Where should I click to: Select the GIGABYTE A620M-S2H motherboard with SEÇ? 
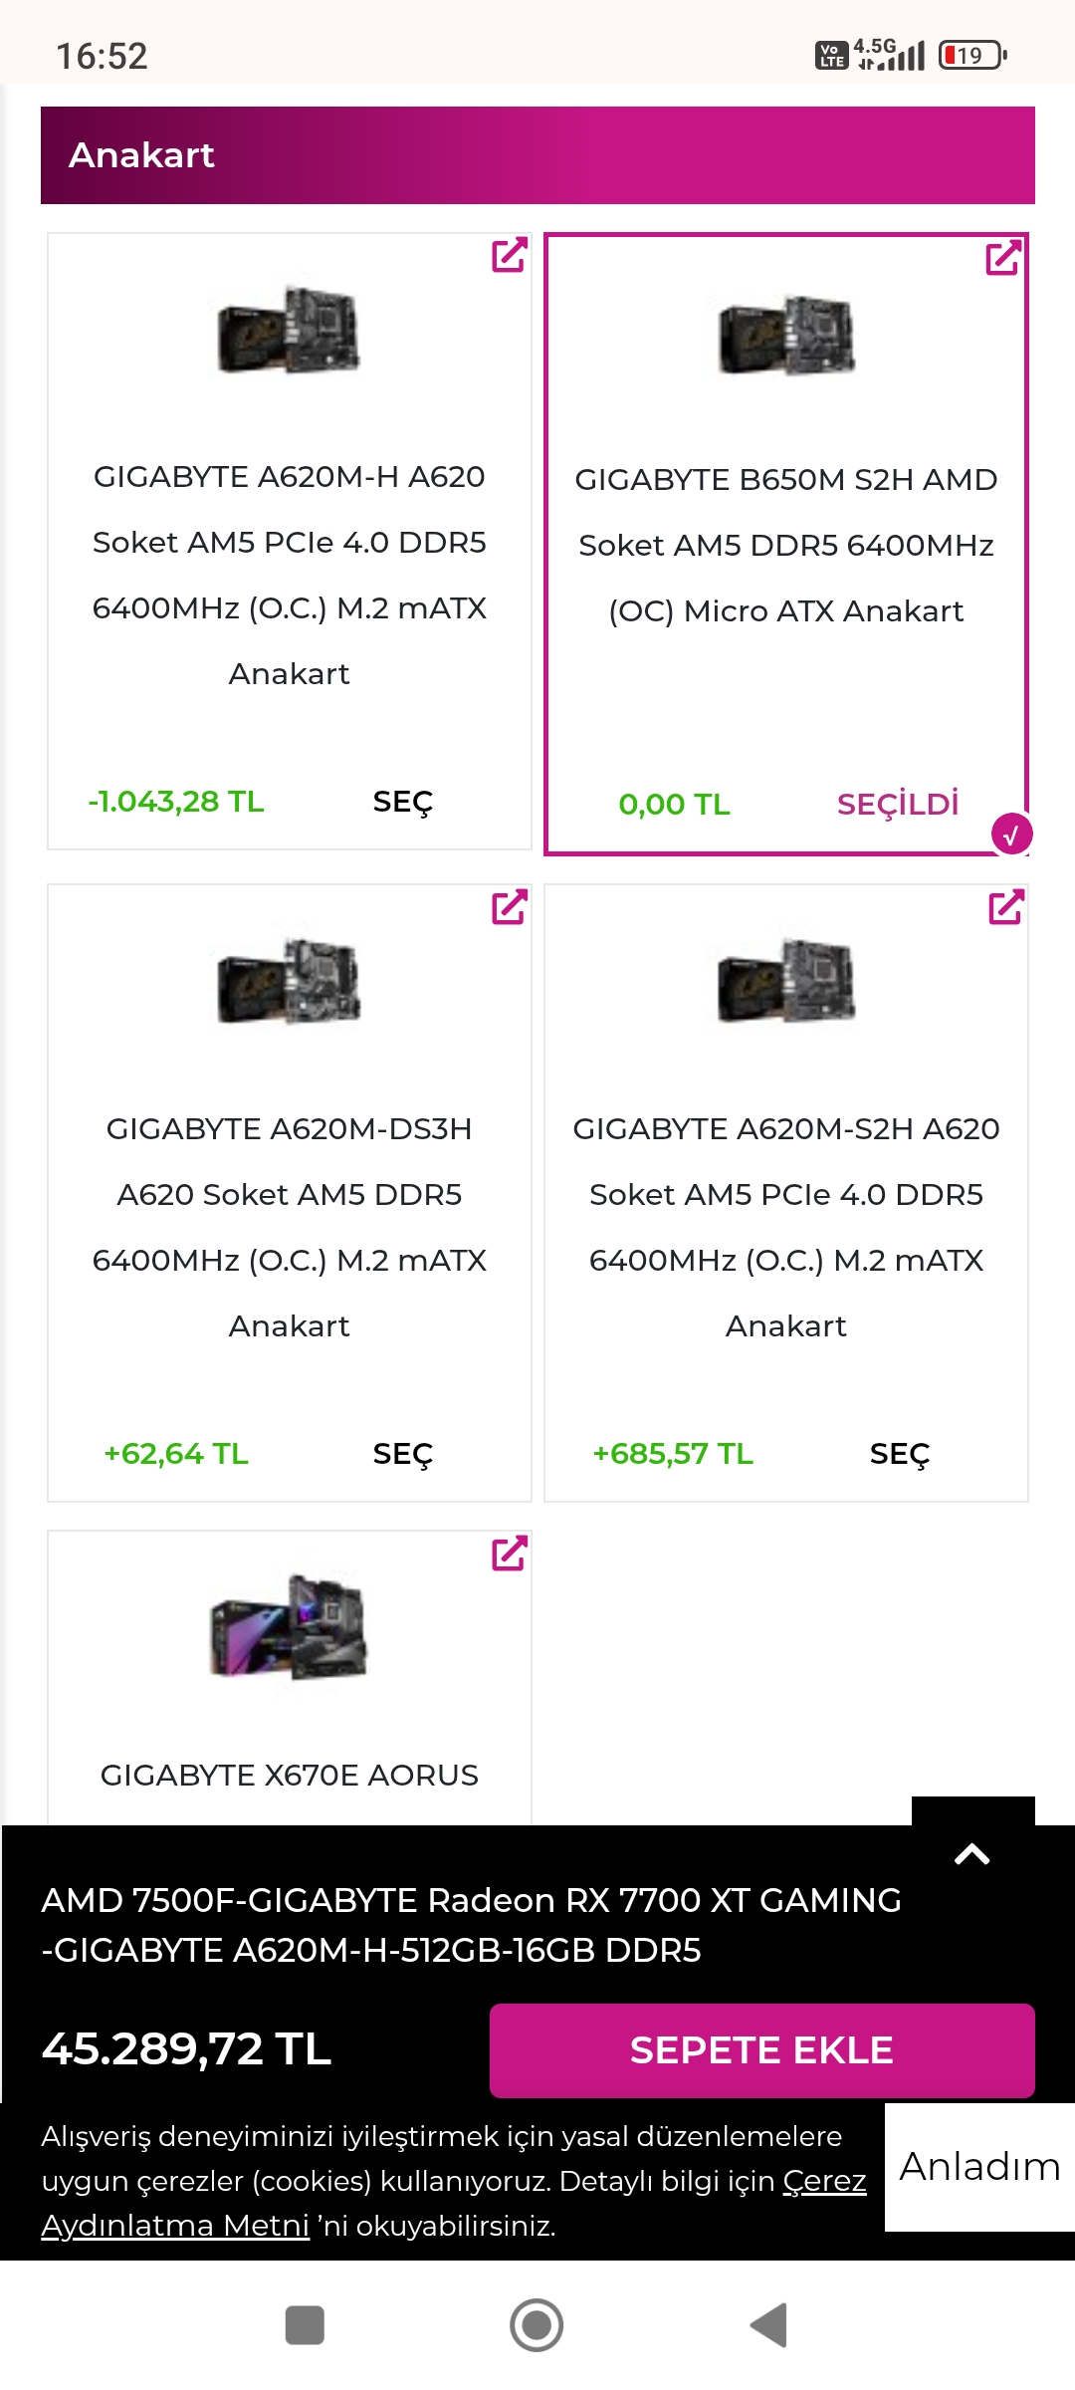[899, 1454]
